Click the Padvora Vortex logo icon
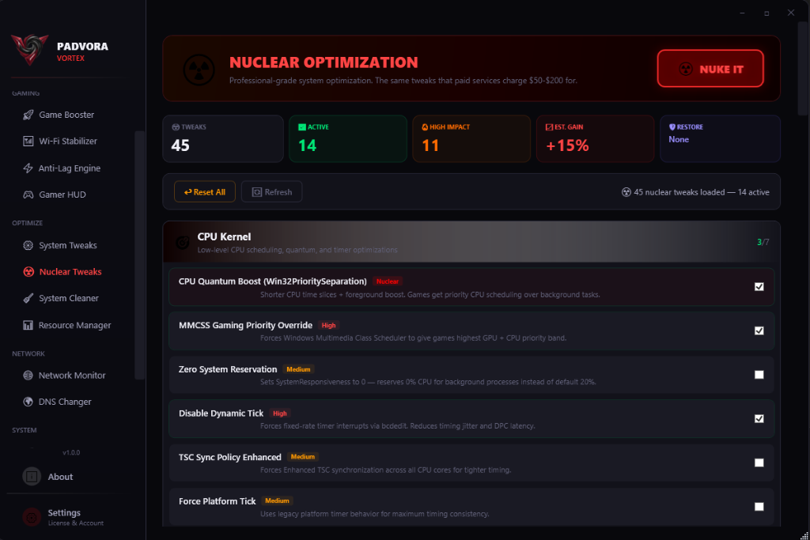This screenshot has height=540, width=810. click(30, 50)
